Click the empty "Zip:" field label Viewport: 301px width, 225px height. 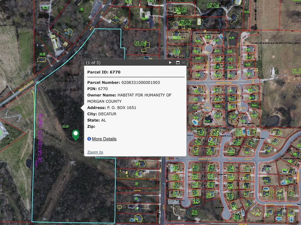91,127
